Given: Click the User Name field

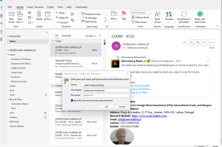Looking at the screenshot, I should pyautogui.click(x=106, y=90).
